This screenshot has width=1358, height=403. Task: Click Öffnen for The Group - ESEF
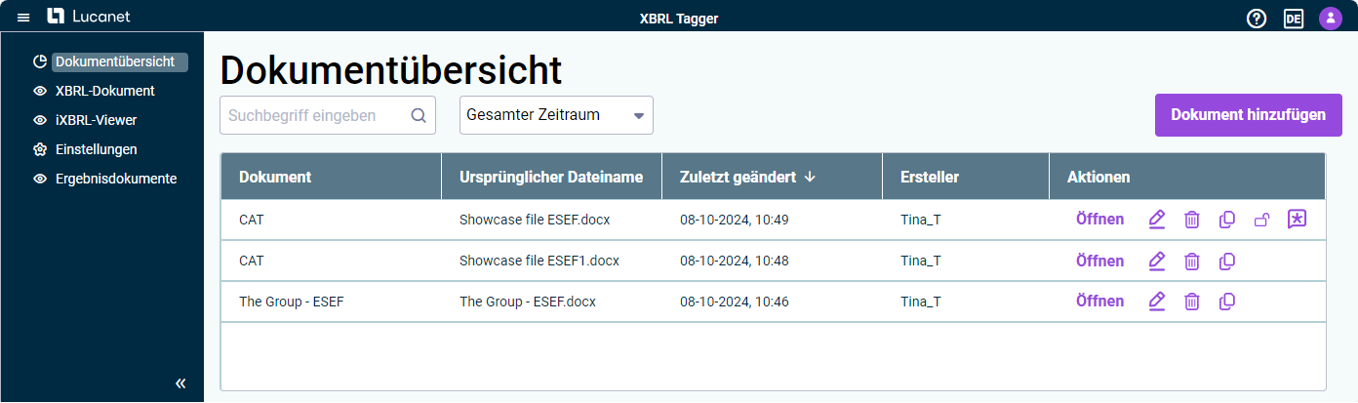(x=1099, y=302)
